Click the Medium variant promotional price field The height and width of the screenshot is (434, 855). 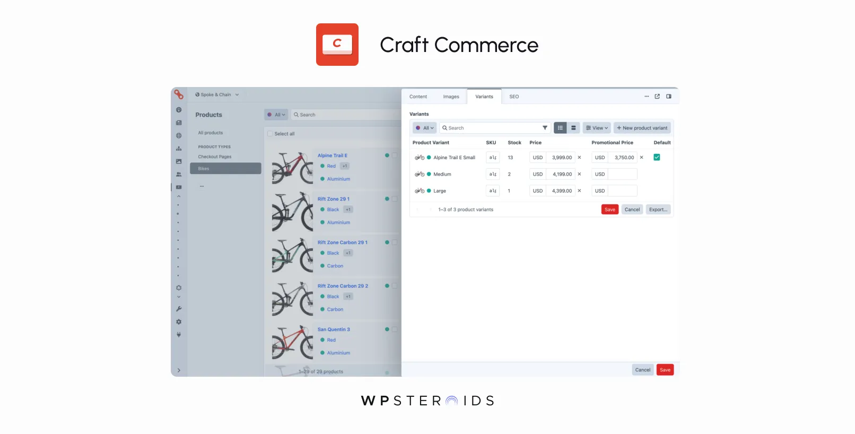[x=622, y=174]
